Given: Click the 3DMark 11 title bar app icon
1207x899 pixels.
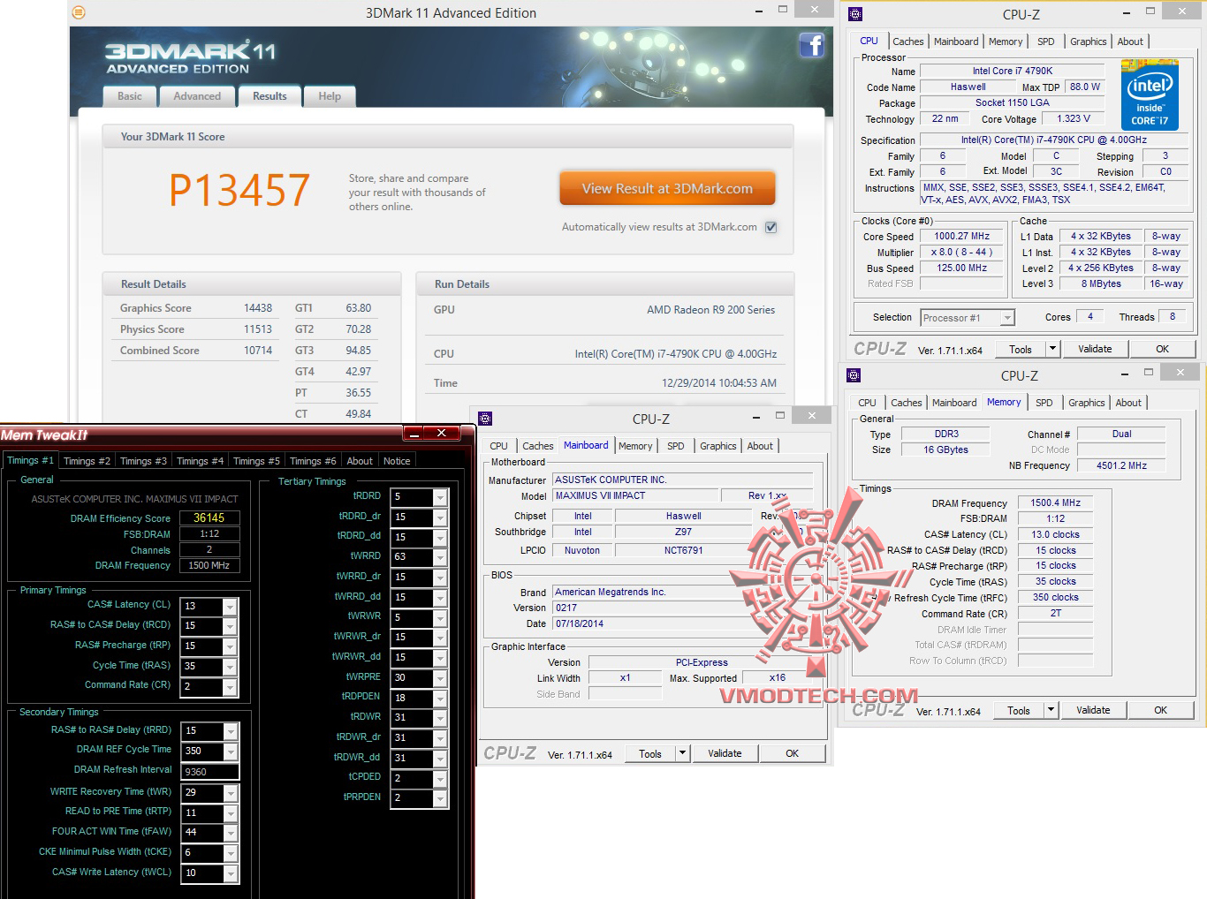Looking at the screenshot, I should pyautogui.click(x=79, y=12).
